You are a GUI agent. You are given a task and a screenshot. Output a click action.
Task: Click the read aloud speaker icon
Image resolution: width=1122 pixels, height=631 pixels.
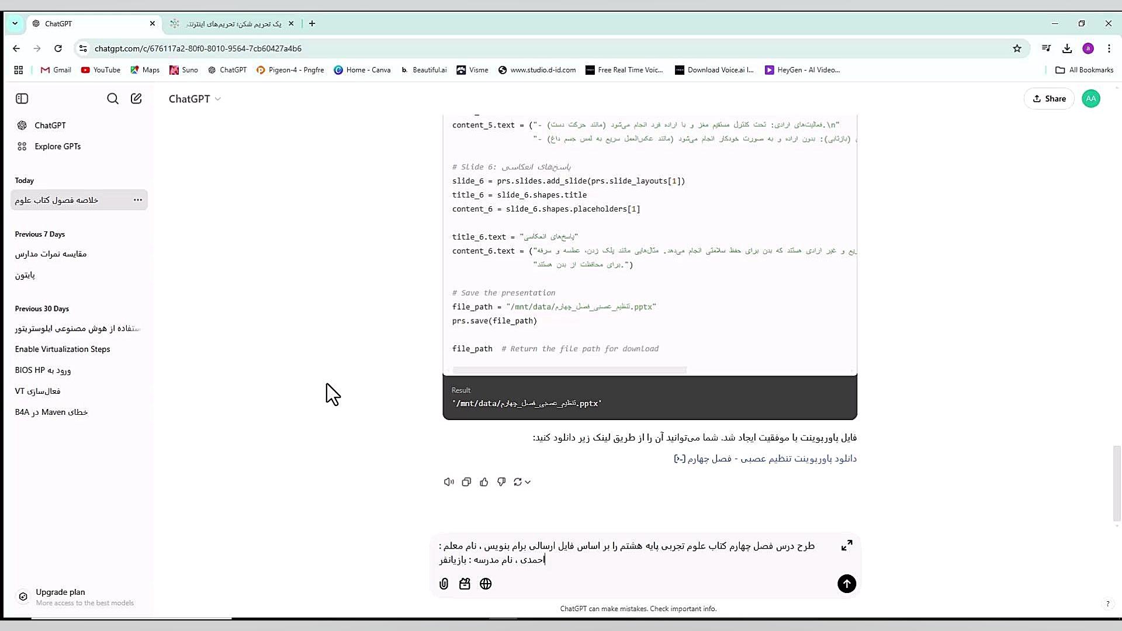point(449,482)
